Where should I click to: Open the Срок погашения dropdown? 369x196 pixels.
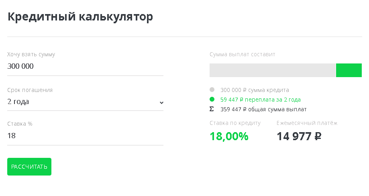pyautogui.click(x=85, y=102)
